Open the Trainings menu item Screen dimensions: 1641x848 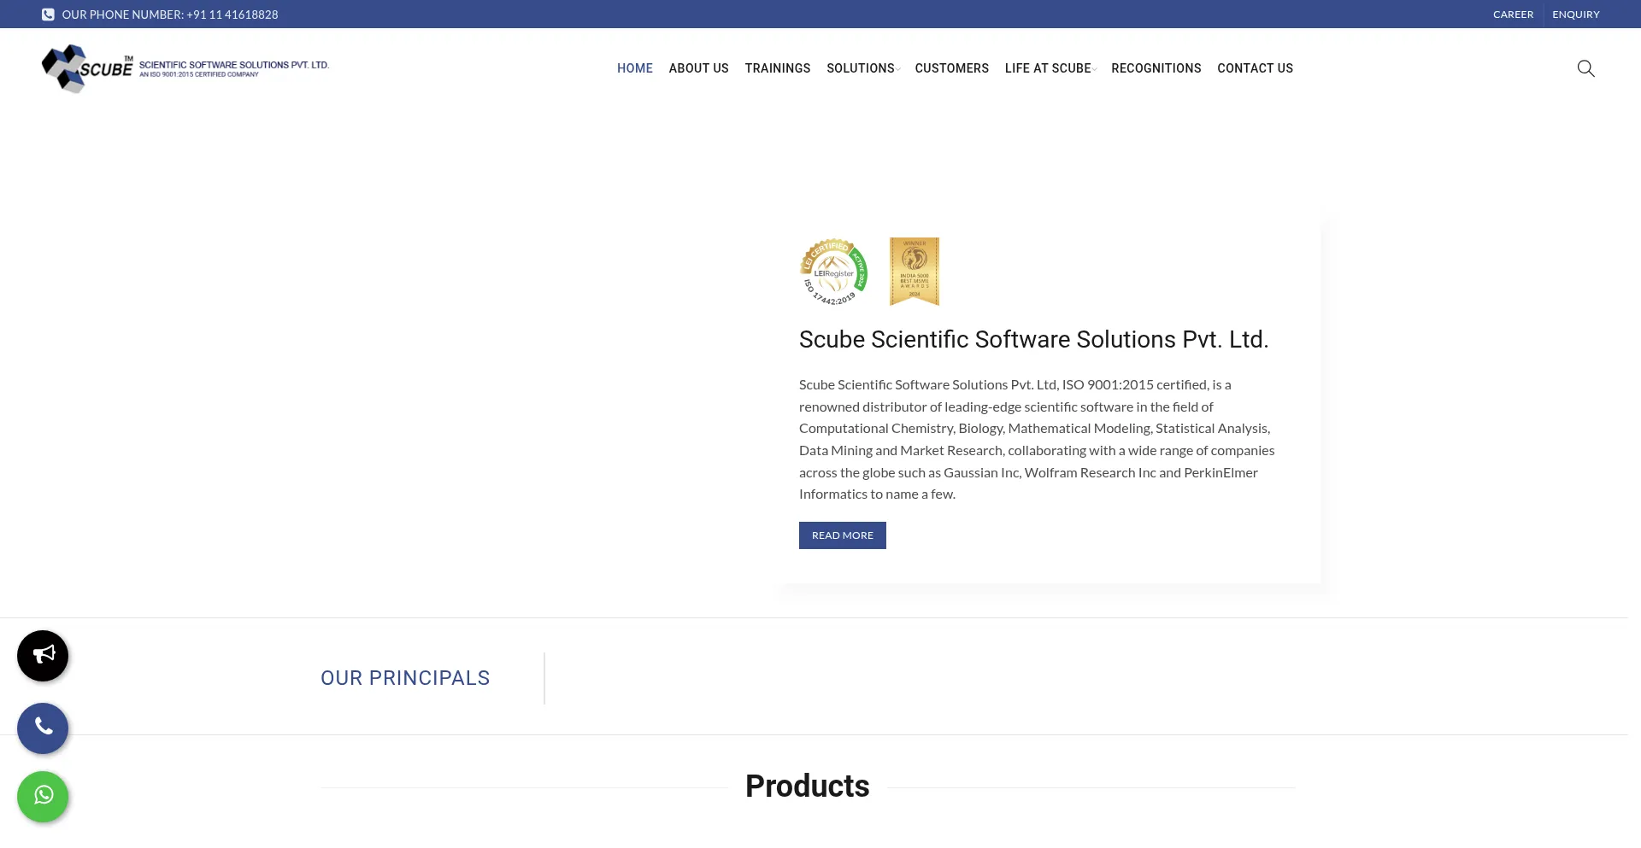[x=778, y=68]
